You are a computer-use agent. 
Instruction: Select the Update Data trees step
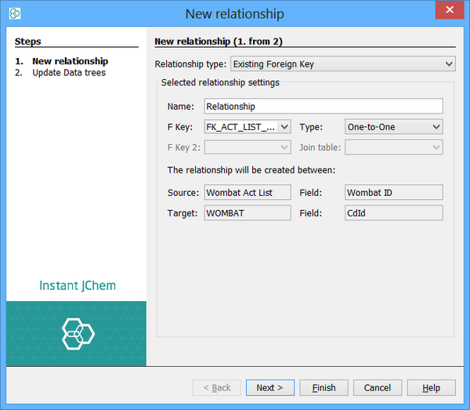pos(68,73)
